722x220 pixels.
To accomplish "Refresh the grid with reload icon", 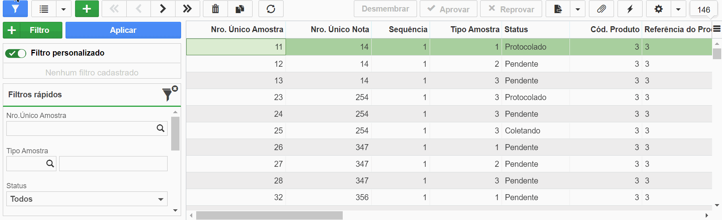I will 271,9.
